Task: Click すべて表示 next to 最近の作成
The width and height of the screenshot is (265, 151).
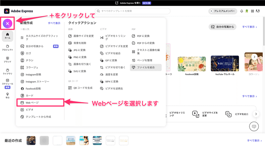Action: coord(254,140)
